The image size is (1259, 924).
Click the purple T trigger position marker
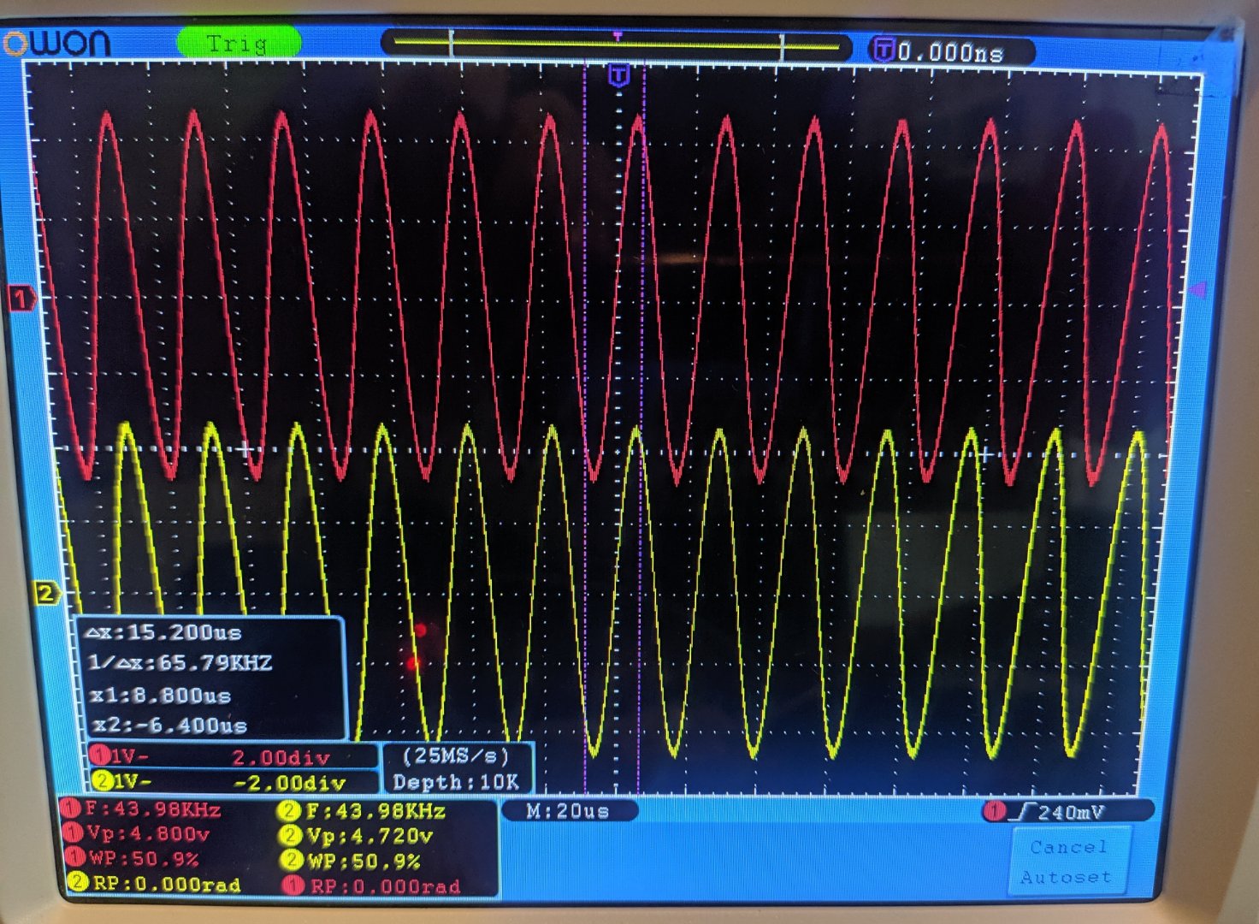[x=618, y=76]
